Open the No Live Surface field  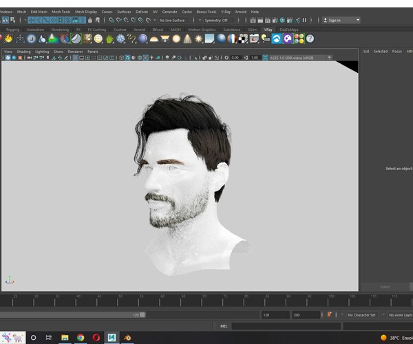(175, 20)
